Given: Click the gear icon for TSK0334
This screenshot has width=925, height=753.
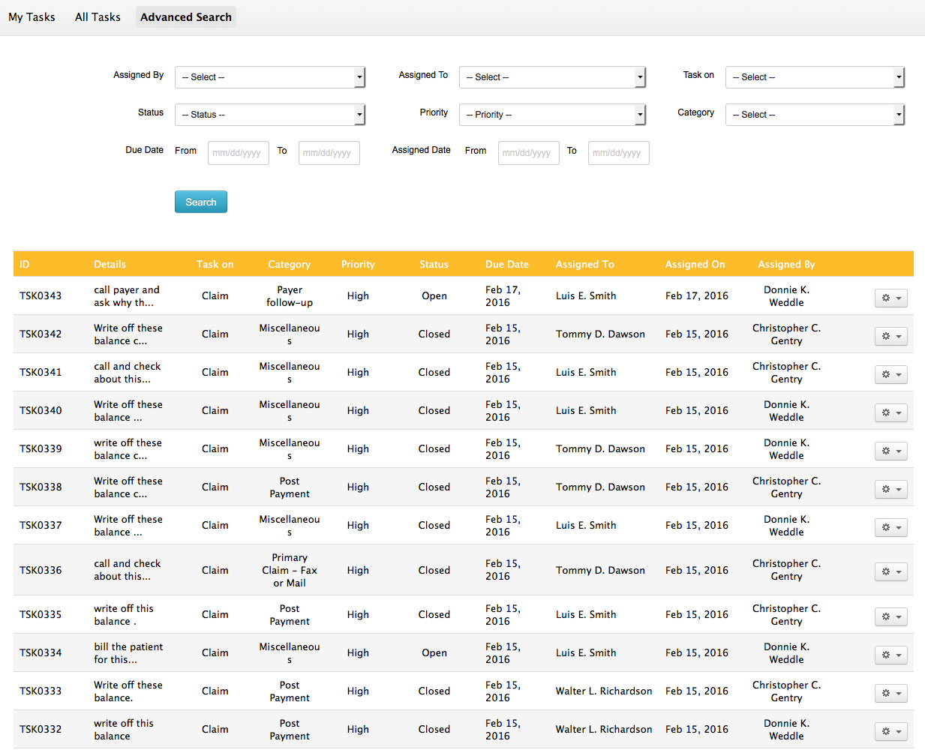Looking at the screenshot, I should point(890,655).
